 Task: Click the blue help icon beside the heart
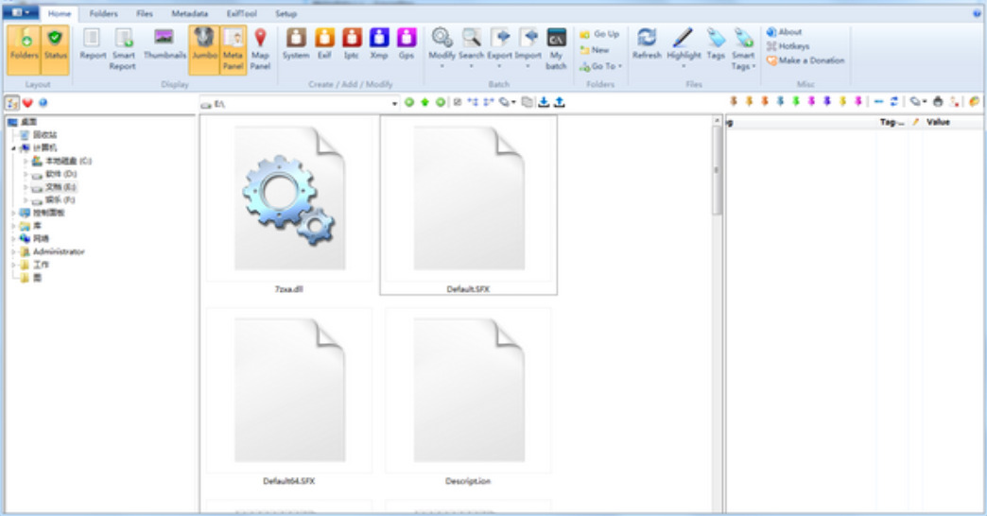[43, 103]
